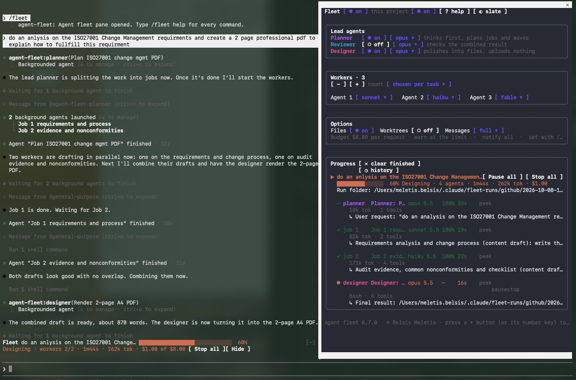This screenshot has height=380, width=576.
Task: Toggle the Fleet on switch
Action: coord(355,11)
